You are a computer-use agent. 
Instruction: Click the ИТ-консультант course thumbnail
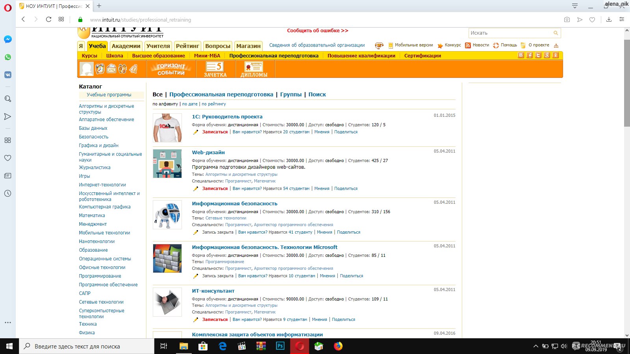click(167, 302)
